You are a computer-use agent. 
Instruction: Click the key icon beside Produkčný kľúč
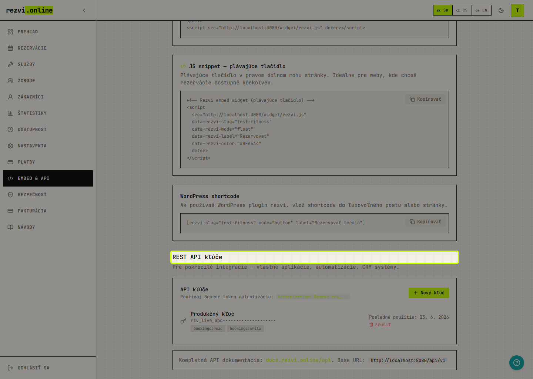click(x=183, y=321)
